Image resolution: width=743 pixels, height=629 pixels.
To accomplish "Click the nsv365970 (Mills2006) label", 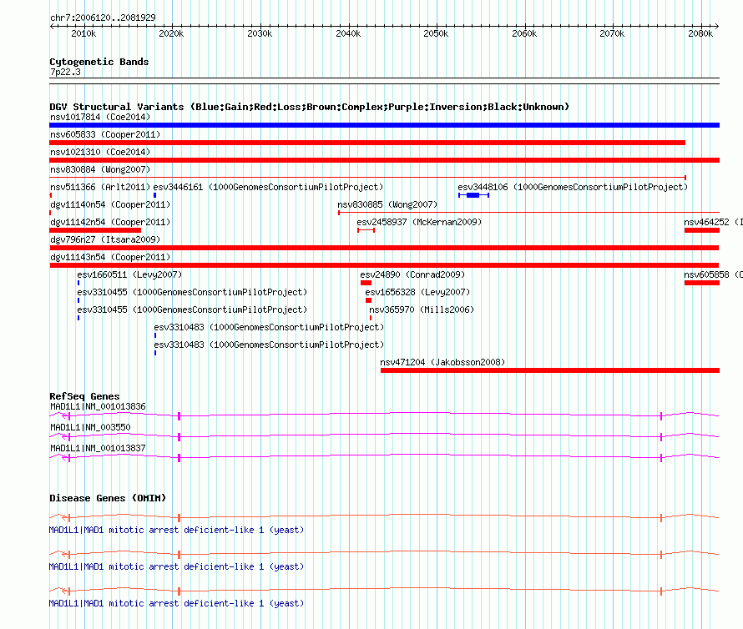I will pos(422,309).
